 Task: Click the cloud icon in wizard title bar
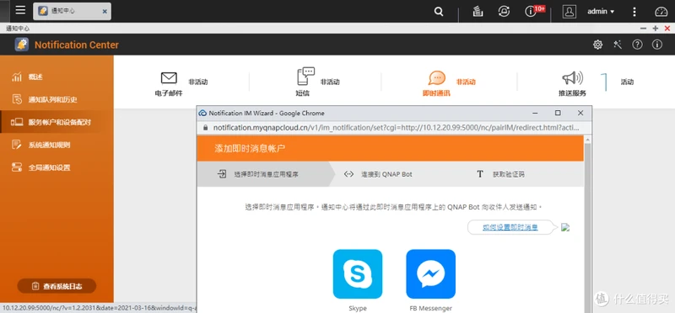(x=202, y=114)
